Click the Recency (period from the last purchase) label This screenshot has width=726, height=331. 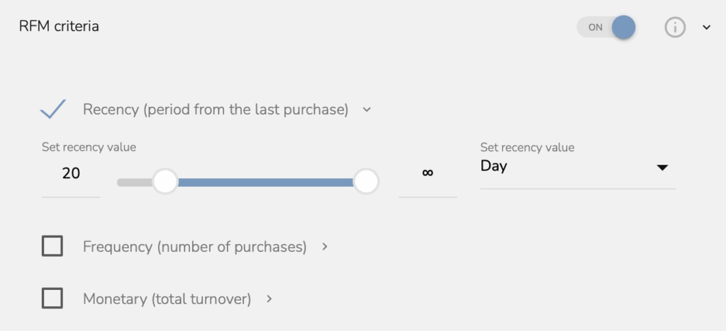[216, 110]
